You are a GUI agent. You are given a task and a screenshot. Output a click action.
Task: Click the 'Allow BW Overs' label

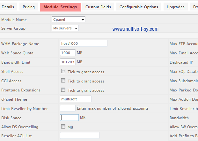[184, 127]
